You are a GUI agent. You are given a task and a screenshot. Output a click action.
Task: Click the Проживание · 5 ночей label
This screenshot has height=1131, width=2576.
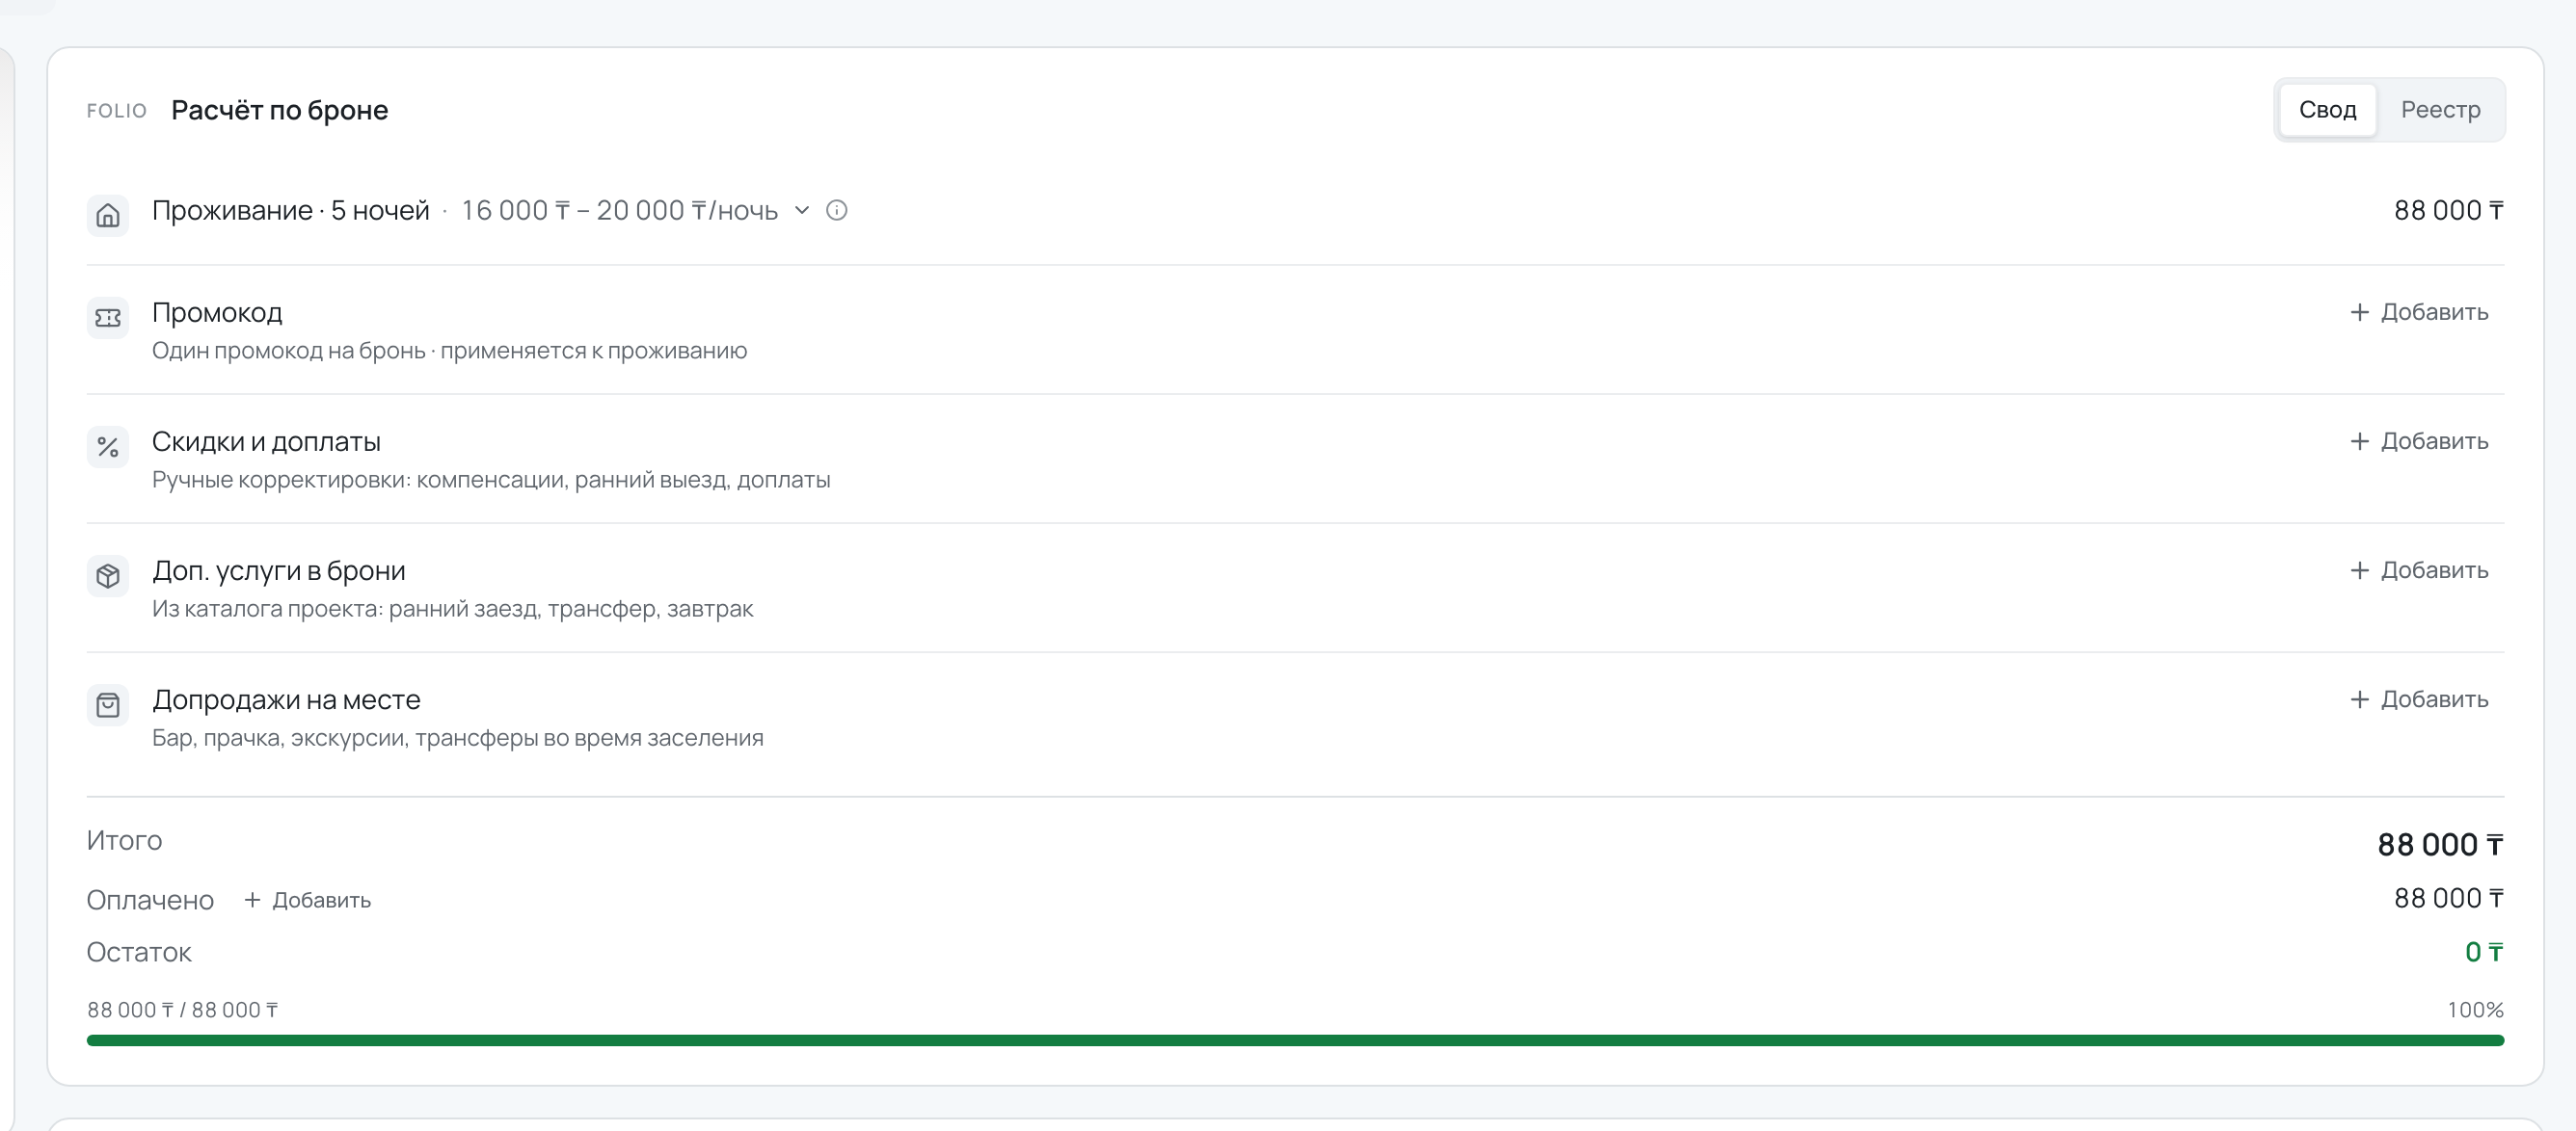point(291,210)
